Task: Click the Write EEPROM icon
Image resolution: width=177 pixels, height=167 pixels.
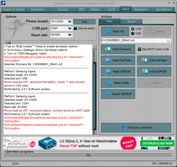Action: click(x=145, y=72)
